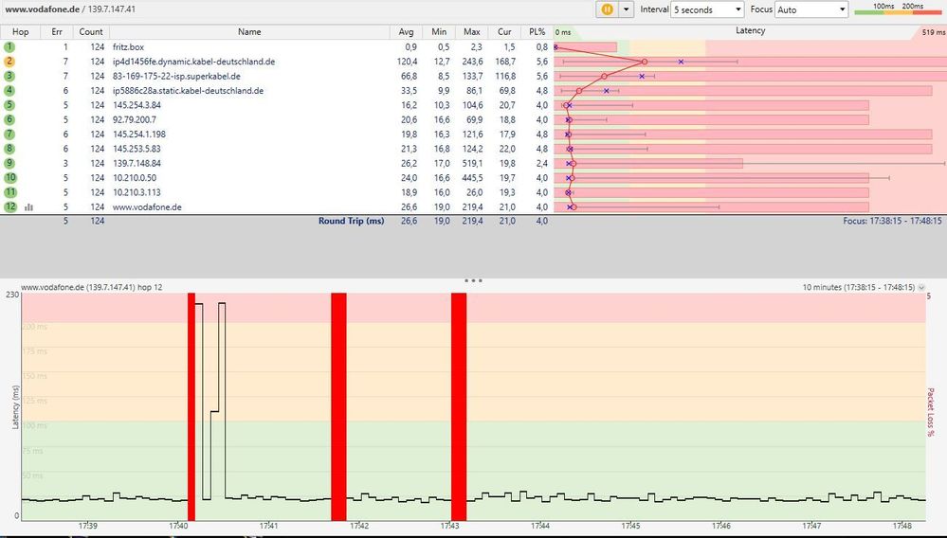The image size is (947, 538).
Task: Sort by the Cur column header
Action: [505, 32]
